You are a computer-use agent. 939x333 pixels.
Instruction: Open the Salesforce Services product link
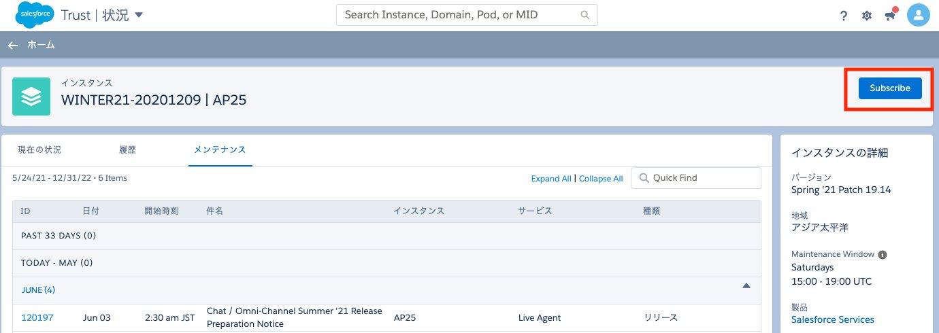pyautogui.click(x=833, y=319)
